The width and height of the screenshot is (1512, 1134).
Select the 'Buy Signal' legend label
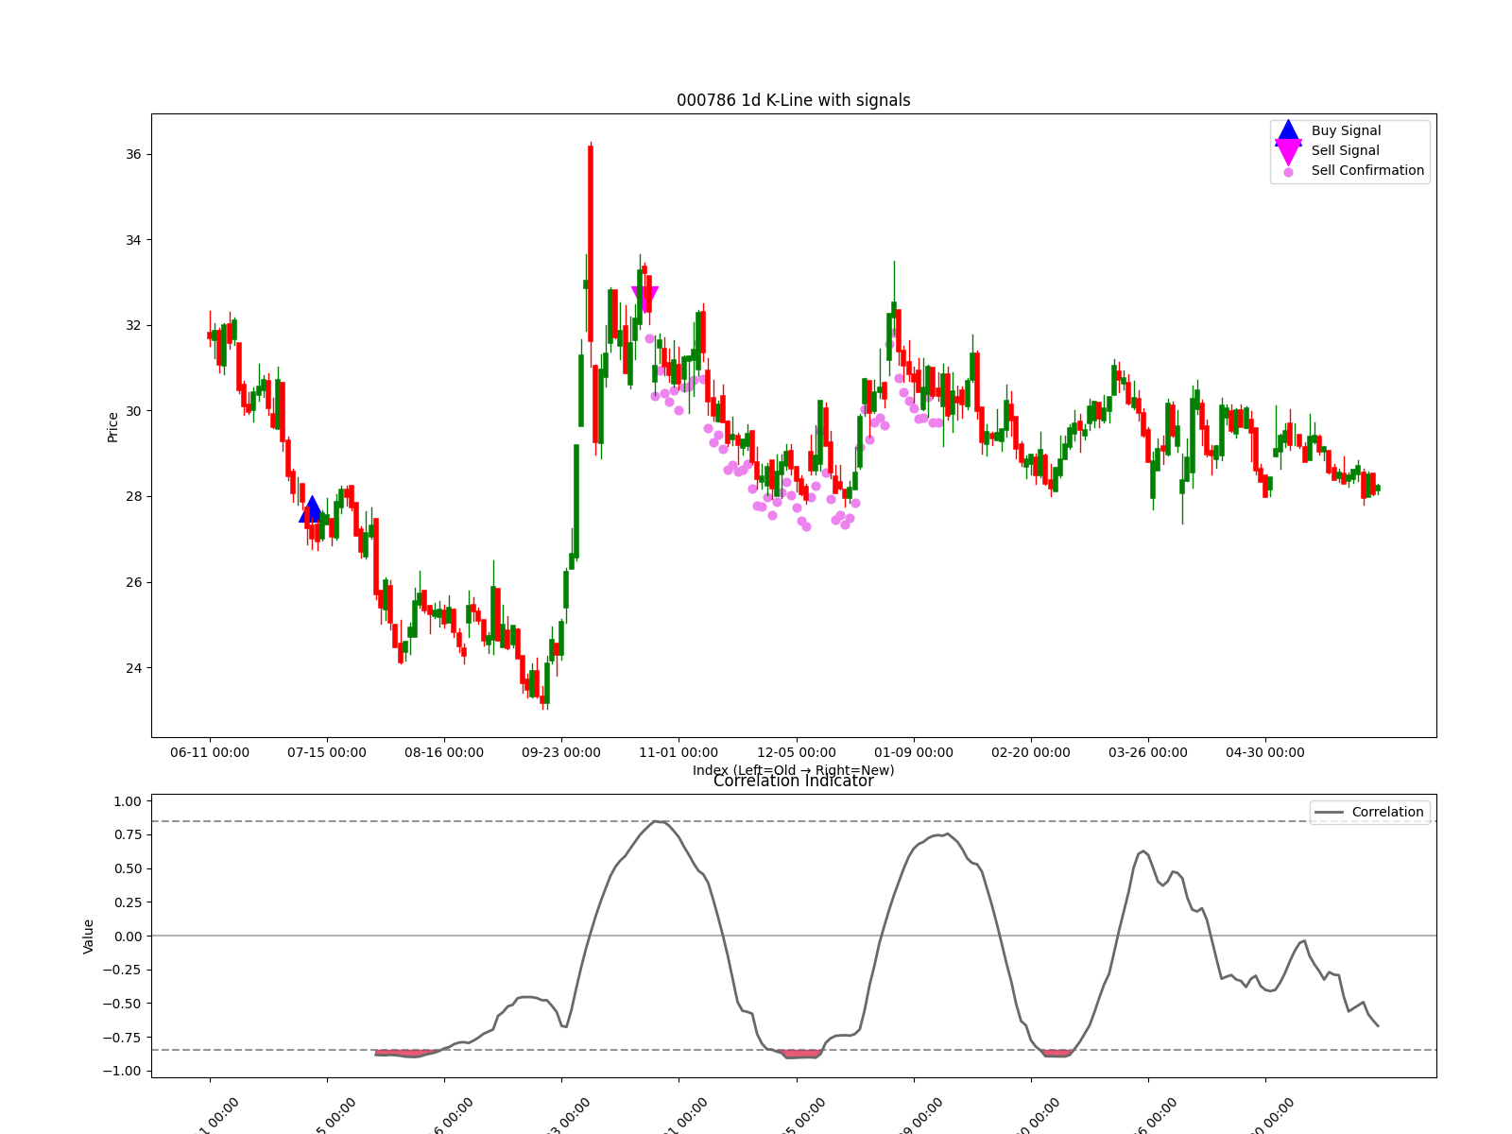point(1346,130)
